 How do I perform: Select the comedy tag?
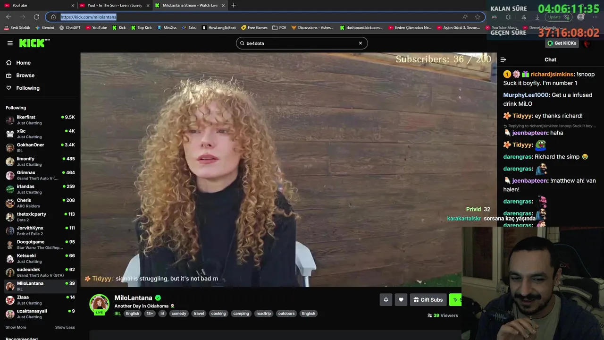[179, 314]
